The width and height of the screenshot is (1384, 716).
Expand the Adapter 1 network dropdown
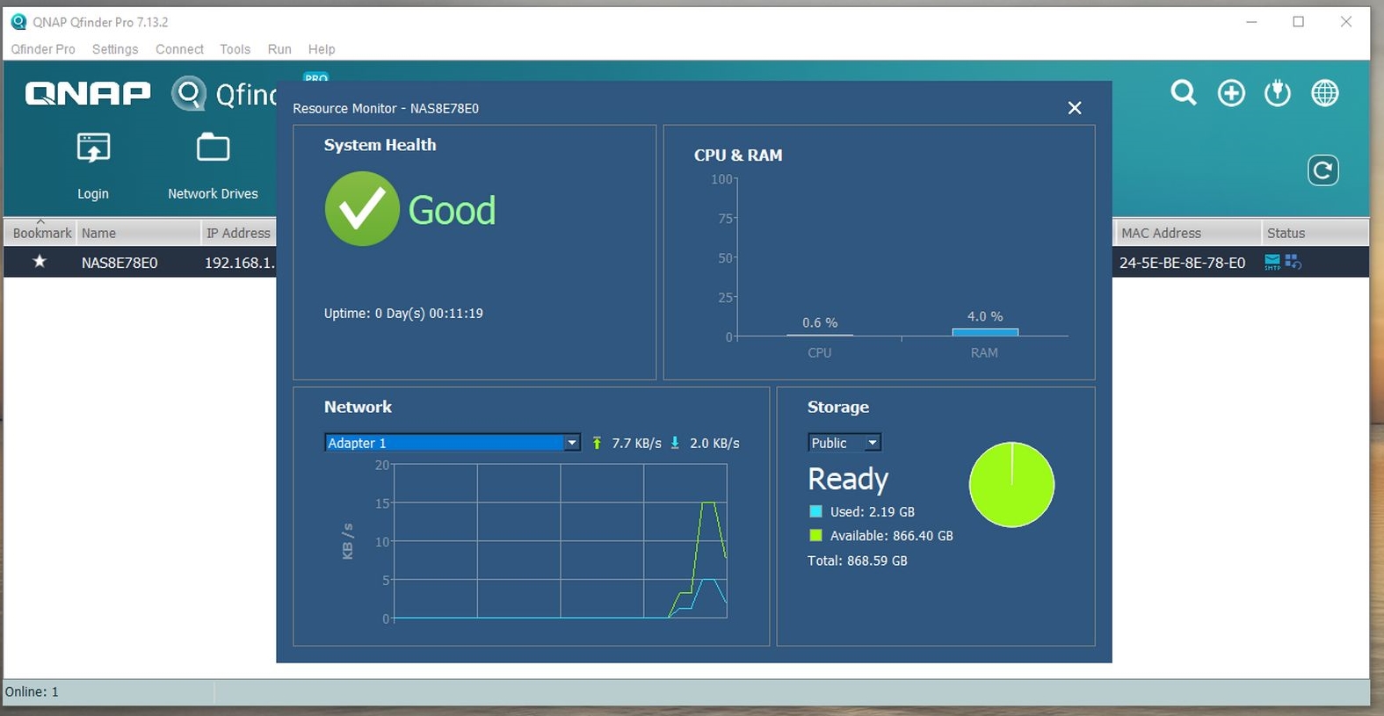pos(572,443)
